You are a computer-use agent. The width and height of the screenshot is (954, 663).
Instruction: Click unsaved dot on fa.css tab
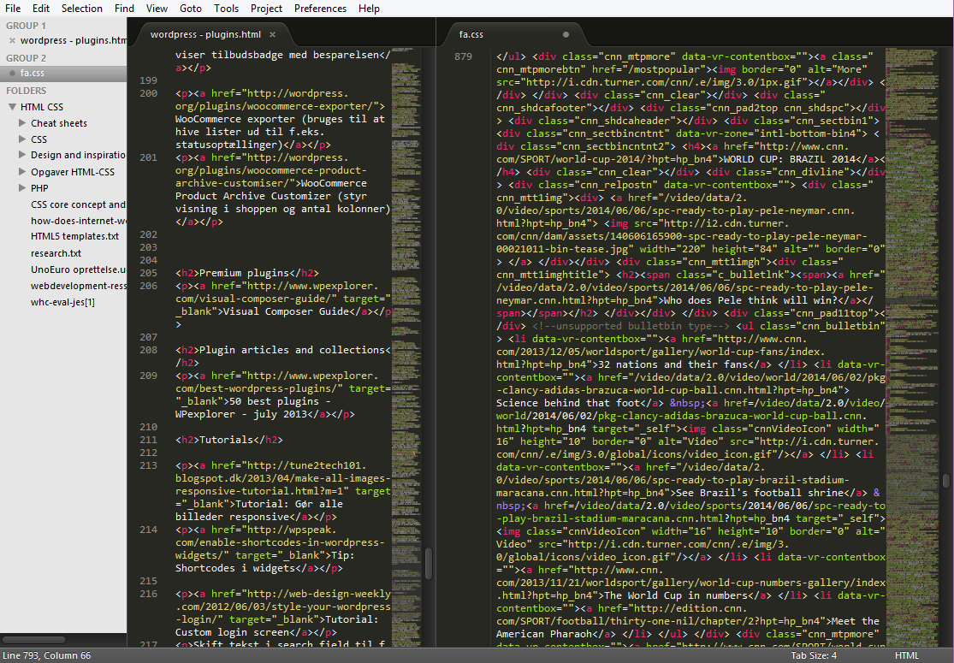(566, 35)
